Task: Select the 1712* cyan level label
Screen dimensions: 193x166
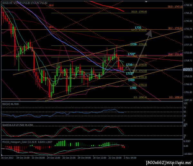Action: pyautogui.click(x=130, y=73)
